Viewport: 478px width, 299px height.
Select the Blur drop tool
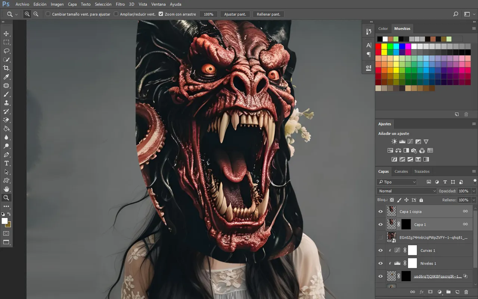click(x=6, y=137)
